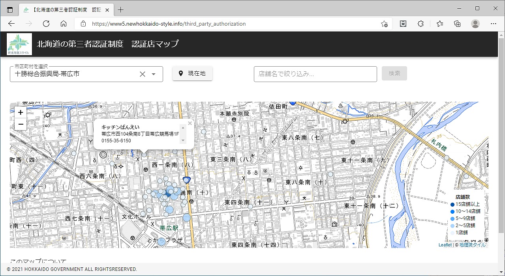Open the browser profile menu
The height and width of the screenshot is (276, 505).
[475, 24]
